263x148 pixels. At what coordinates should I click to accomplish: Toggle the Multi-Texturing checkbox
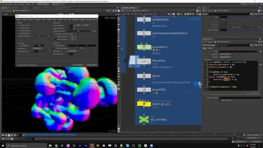(x=18, y=28)
